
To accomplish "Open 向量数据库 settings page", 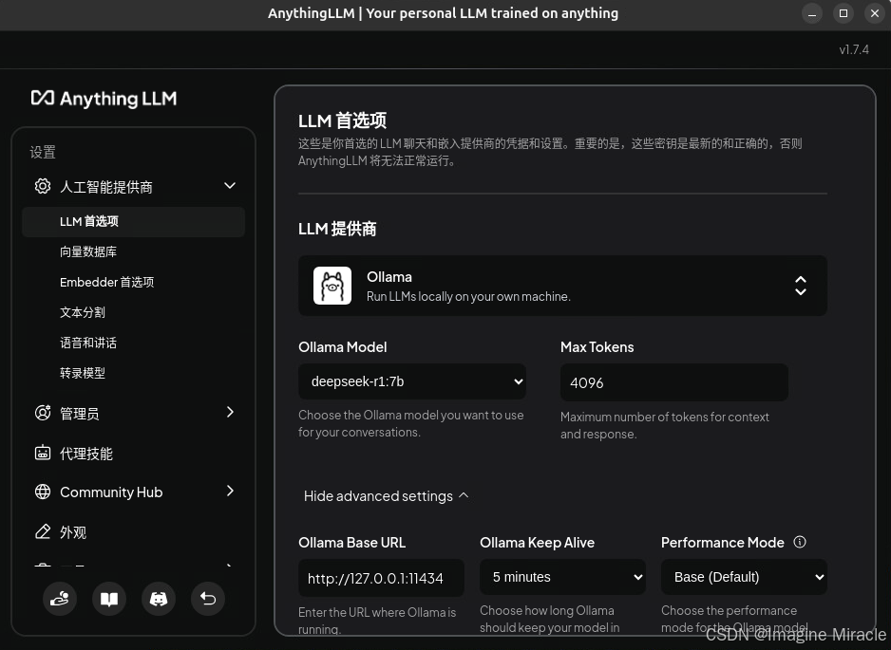I will tap(88, 251).
